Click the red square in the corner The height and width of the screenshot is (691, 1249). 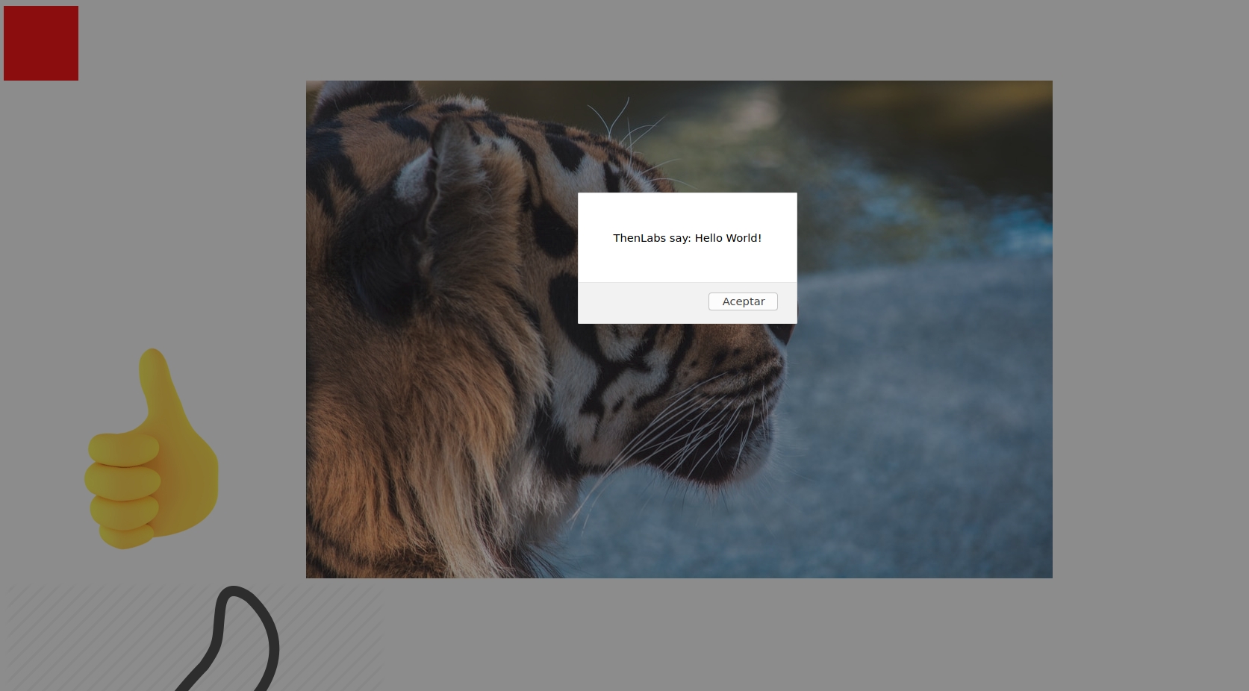pyautogui.click(x=41, y=43)
